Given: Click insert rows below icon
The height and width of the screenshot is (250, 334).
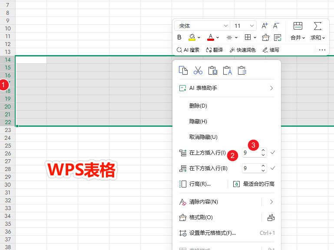Looking at the screenshot, I should pos(182,168).
